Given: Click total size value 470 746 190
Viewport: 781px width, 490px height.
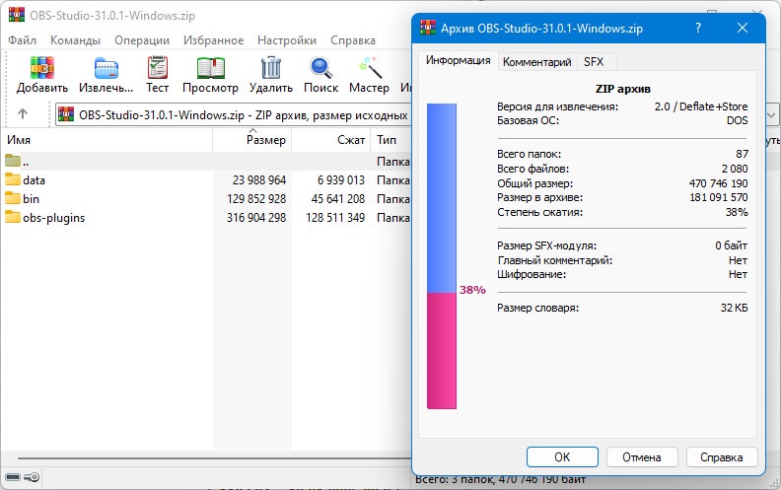Looking at the screenshot, I should tap(718, 183).
